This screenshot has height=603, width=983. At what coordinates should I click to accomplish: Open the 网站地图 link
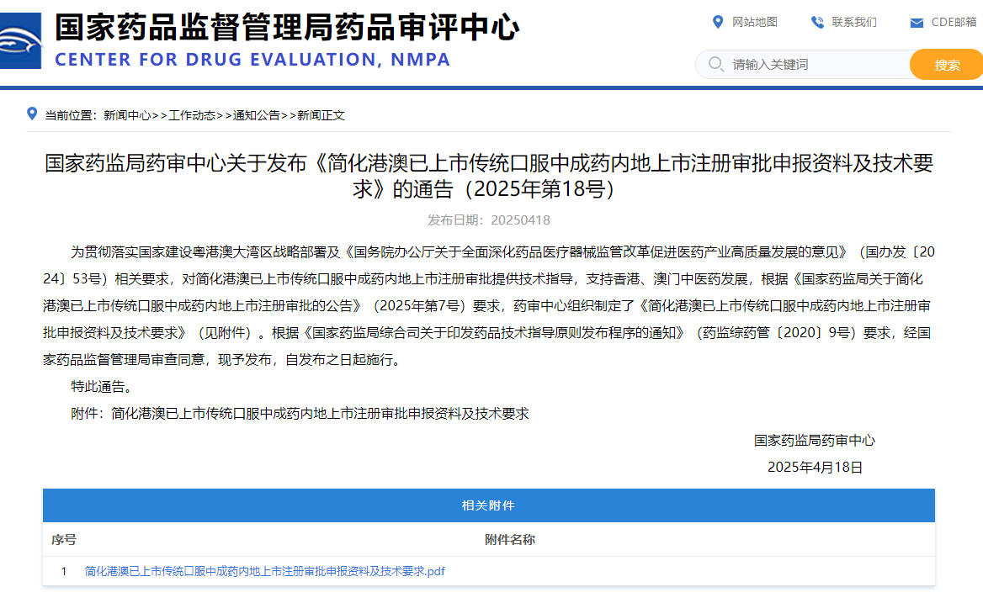[754, 22]
